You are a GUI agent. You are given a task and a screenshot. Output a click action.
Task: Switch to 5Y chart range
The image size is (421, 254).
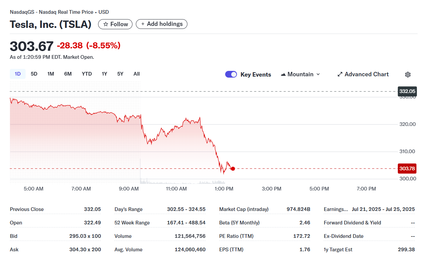(x=120, y=74)
